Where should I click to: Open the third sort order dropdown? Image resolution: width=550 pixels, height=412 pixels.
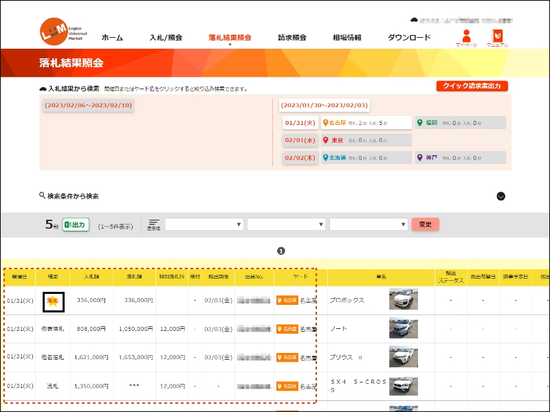368,225
